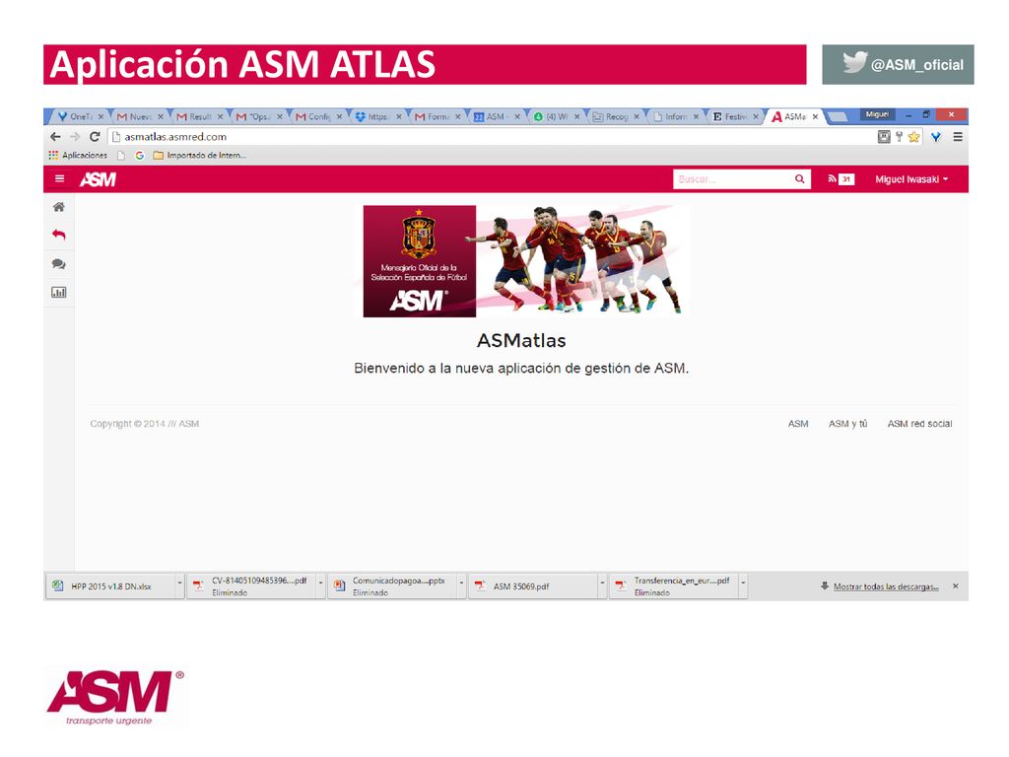Open dropdown arrow for HPP 2015 v1.8 DN.xlsx
Viewport: 1009px width, 757px height.
pyautogui.click(x=179, y=584)
